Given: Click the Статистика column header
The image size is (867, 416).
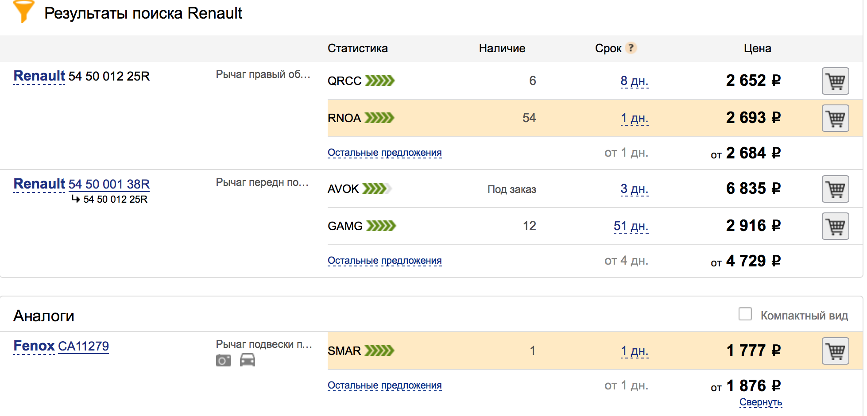Looking at the screenshot, I should [x=357, y=48].
